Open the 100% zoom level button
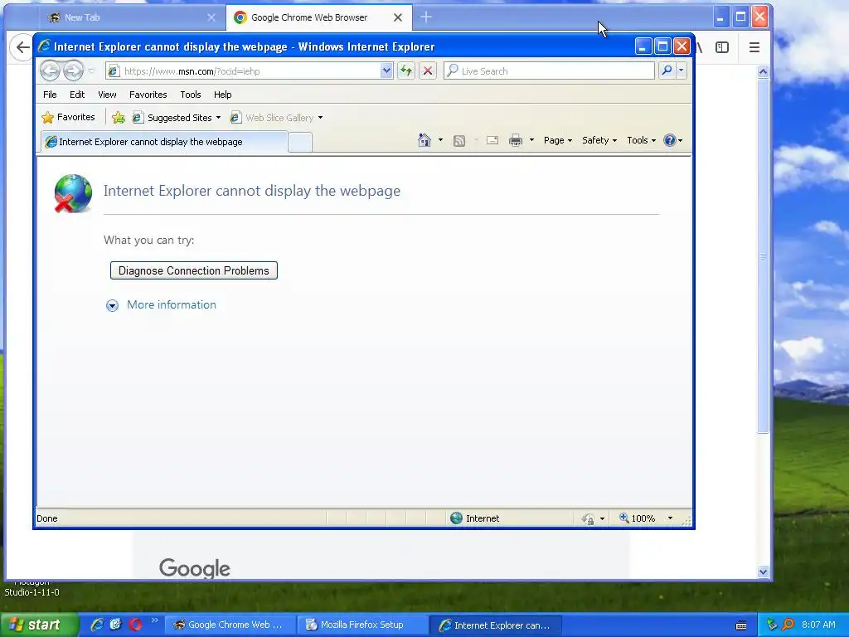Viewport: 849px width, 637px height. [638, 518]
